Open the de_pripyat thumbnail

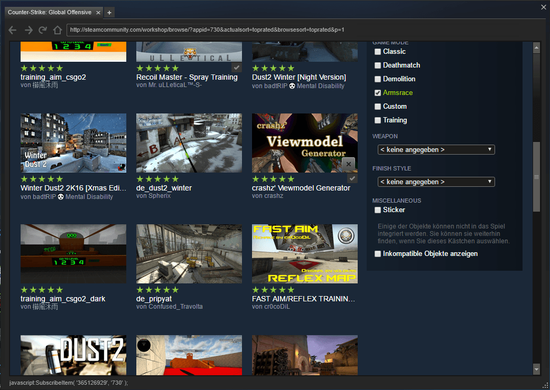coord(189,254)
